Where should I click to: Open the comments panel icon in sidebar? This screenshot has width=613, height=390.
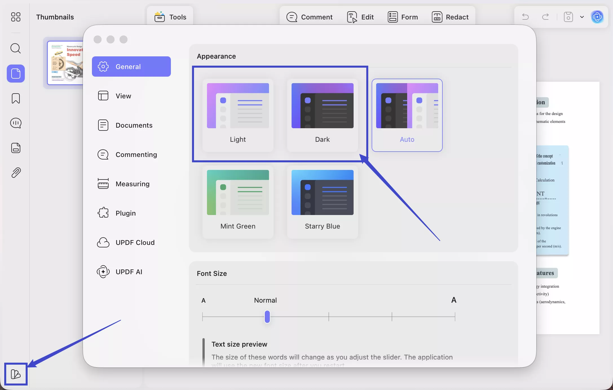point(16,123)
